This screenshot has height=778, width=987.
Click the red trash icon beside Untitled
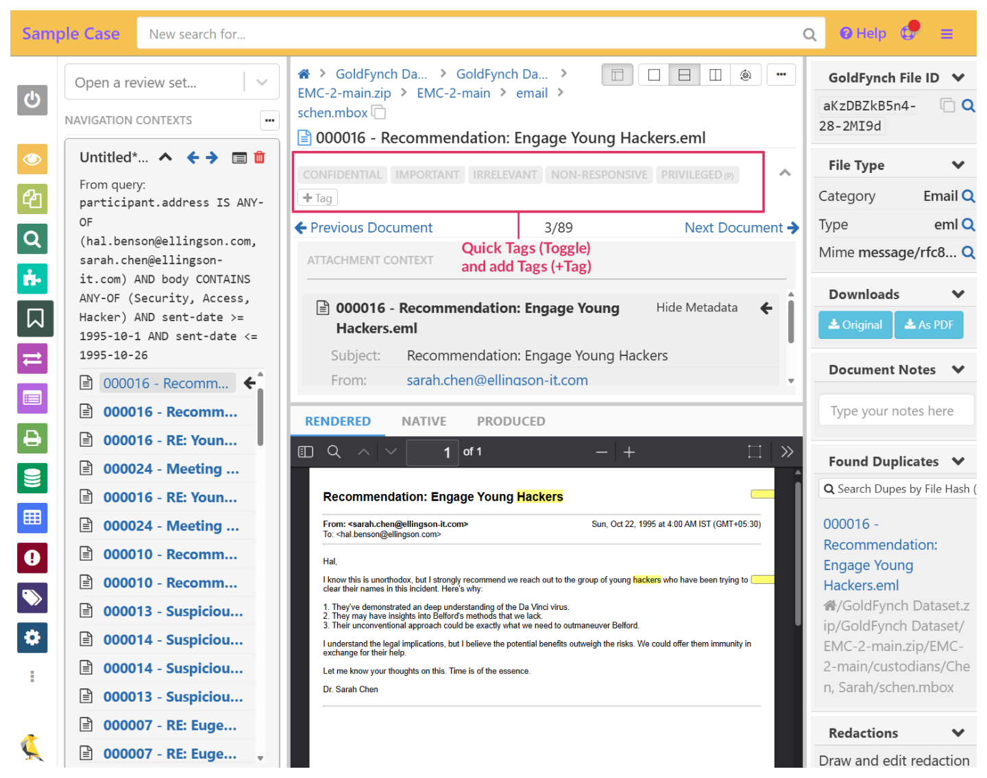(259, 158)
